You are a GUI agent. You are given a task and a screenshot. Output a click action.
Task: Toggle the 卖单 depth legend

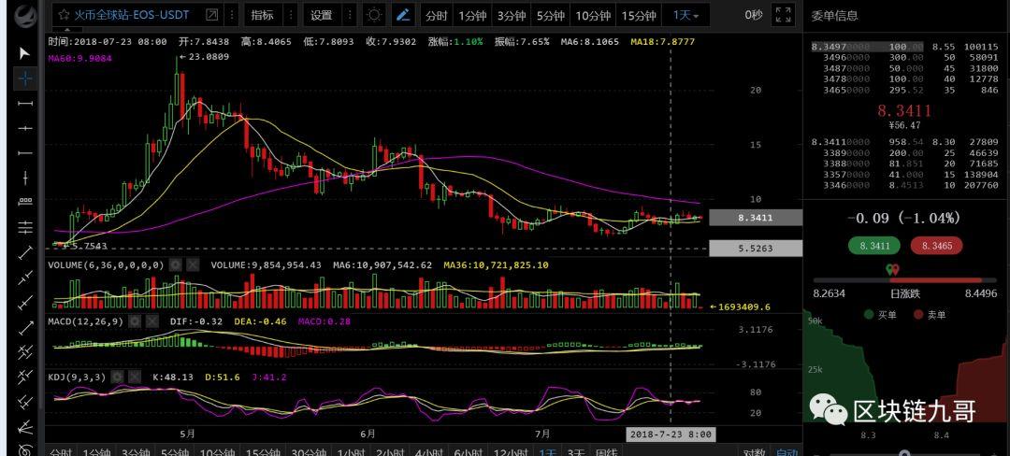(931, 315)
